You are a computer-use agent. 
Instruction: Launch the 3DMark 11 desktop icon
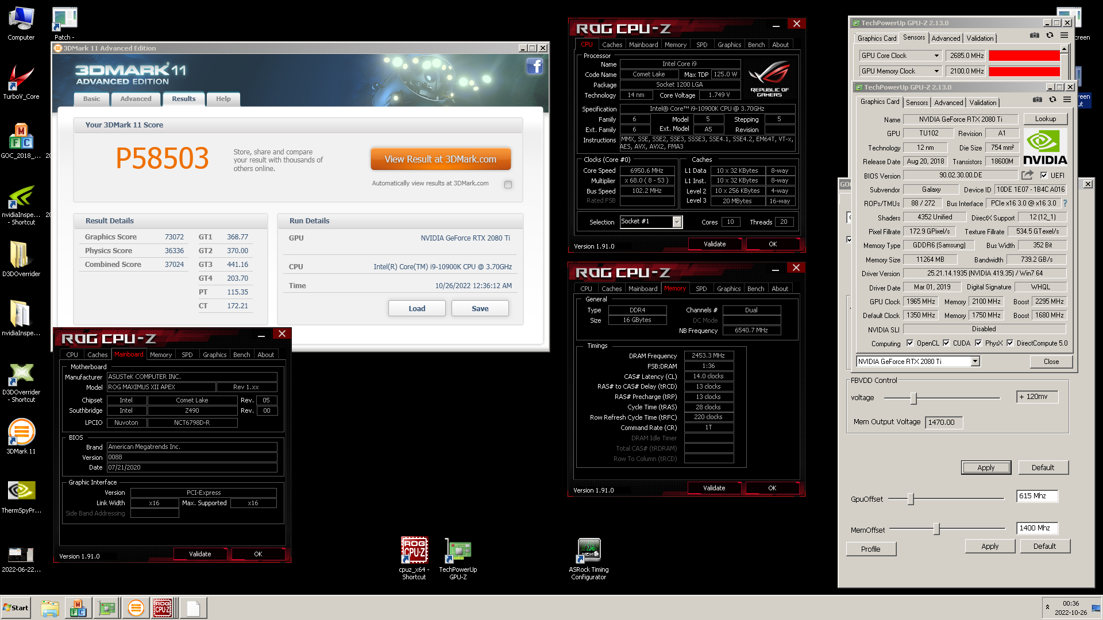pyautogui.click(x=21, y=436)
